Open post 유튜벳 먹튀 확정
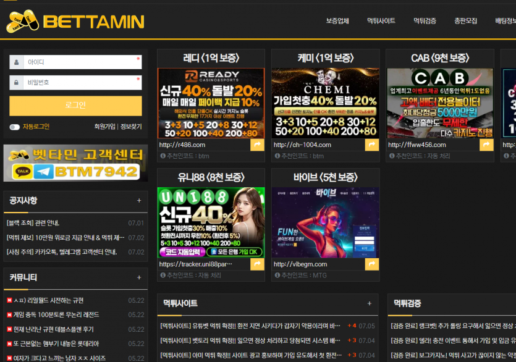 250,326
